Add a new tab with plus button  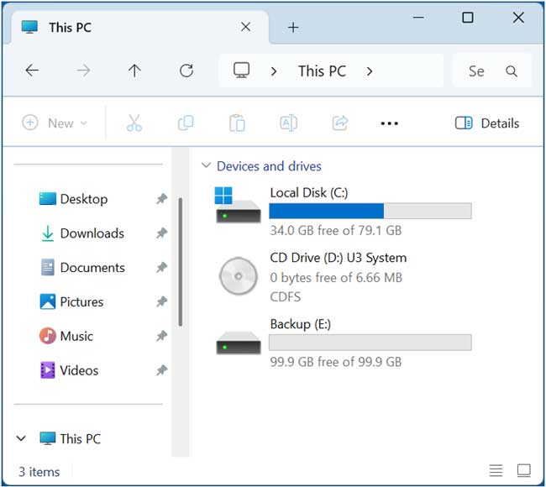[293, 27]
